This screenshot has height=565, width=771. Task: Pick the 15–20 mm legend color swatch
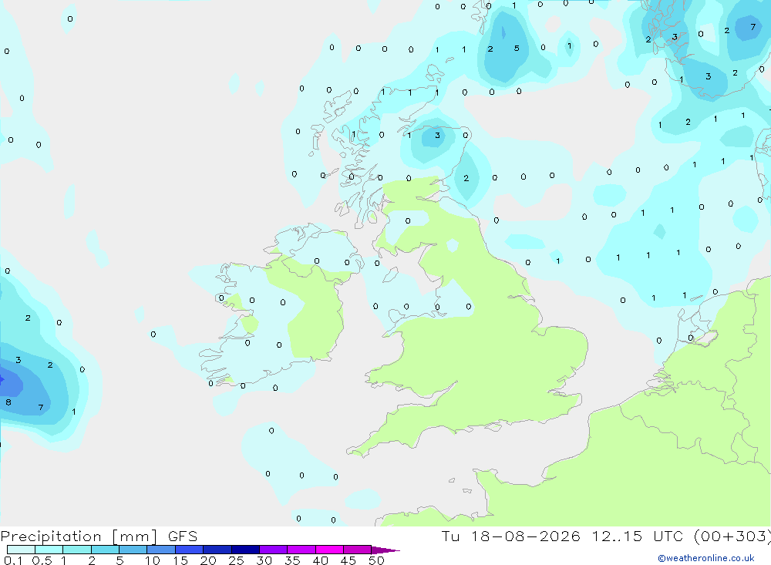point(189,550)
